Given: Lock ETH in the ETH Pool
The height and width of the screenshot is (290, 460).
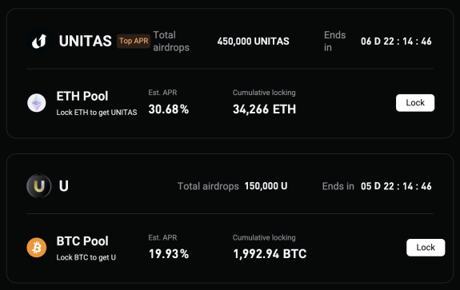Looking at the screenshot, I should pos(415,103).
